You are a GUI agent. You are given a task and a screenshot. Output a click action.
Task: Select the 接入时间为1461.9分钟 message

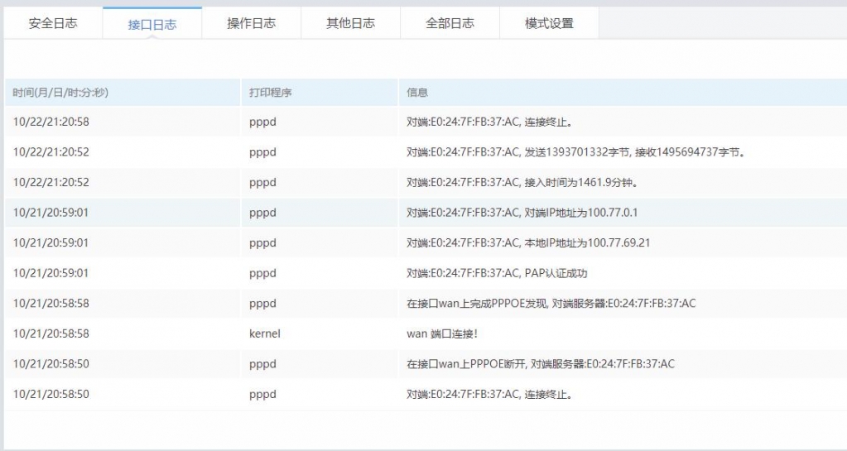[522, 182]
